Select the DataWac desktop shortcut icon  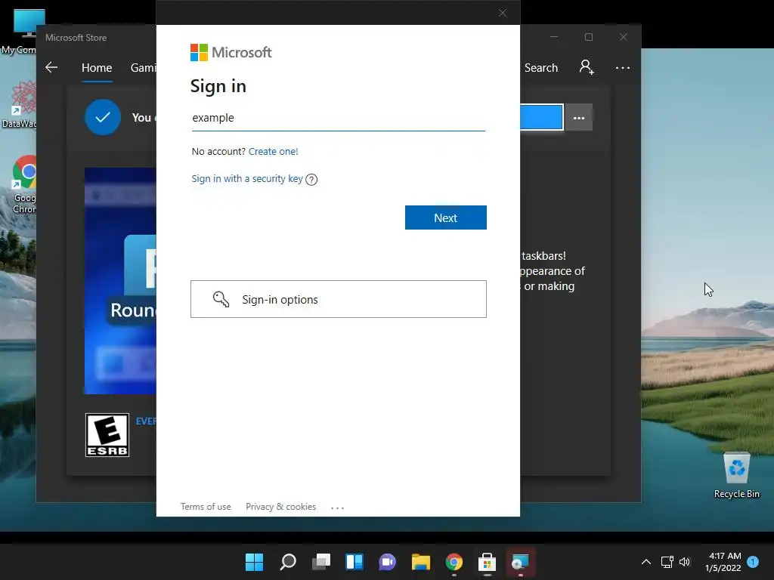coord(19,105)
